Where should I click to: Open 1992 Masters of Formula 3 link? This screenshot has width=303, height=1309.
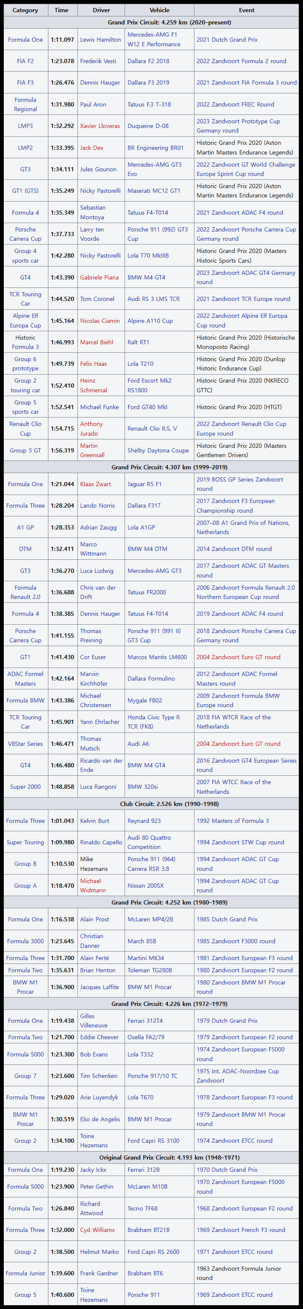(x=233, y=821)
